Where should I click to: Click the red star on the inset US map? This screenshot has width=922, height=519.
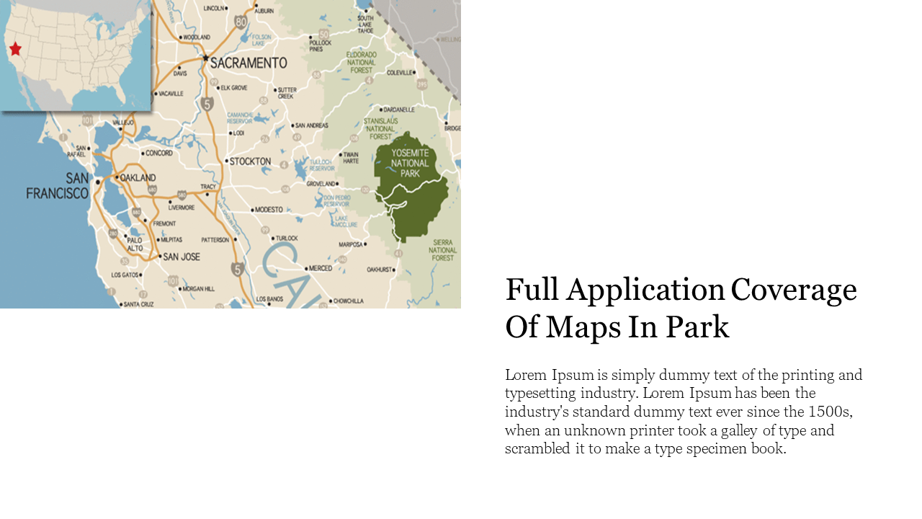(x=15, y=49)
